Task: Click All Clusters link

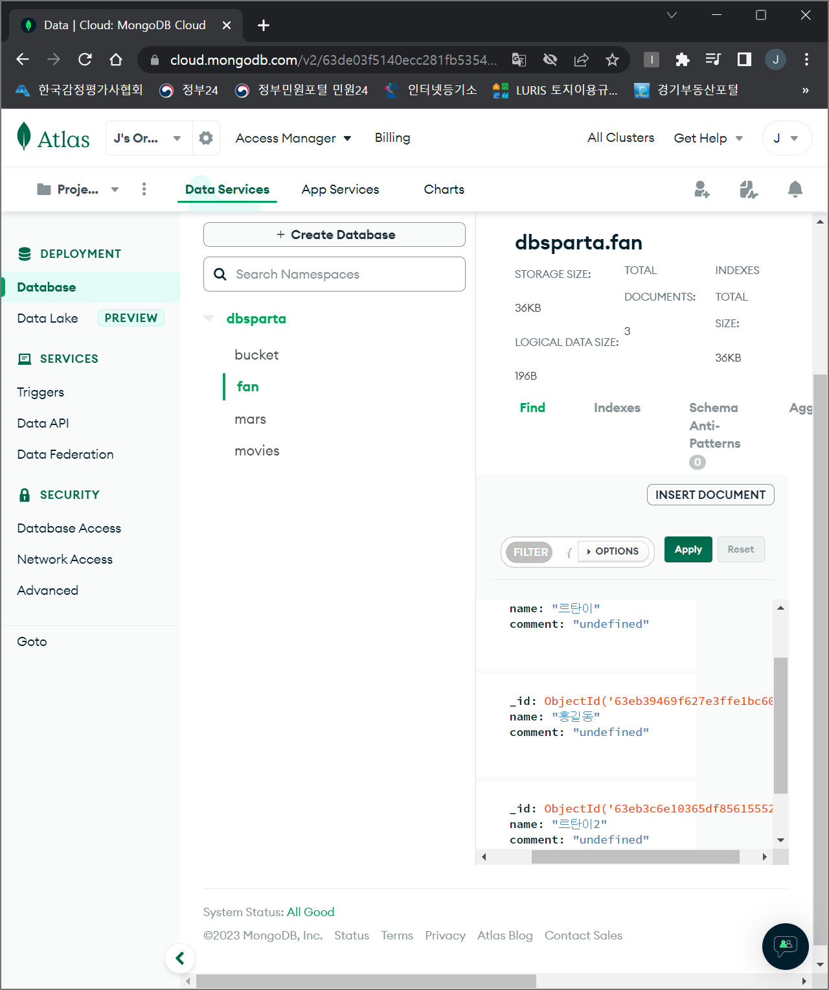Action: (620, 137)
